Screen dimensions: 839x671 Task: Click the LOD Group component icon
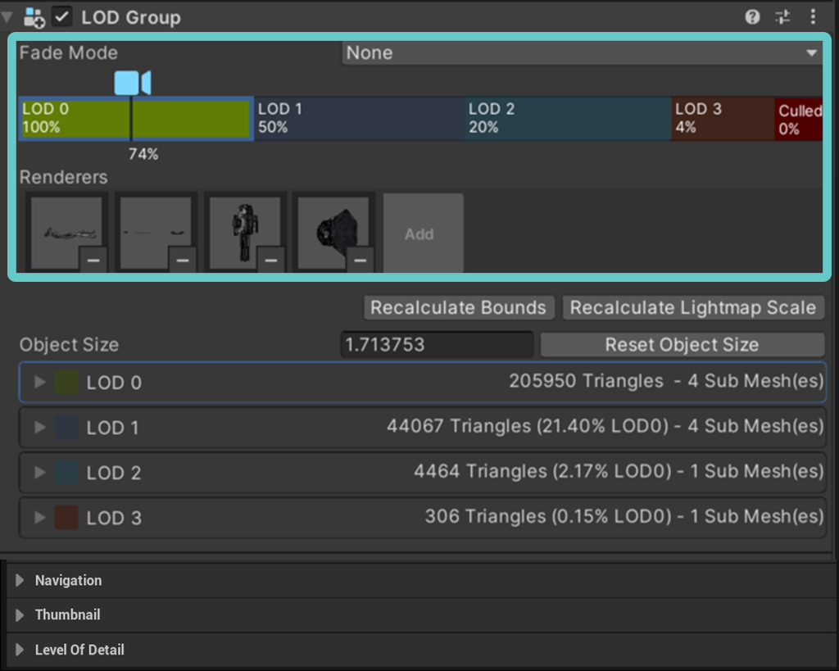click(34, 18)
